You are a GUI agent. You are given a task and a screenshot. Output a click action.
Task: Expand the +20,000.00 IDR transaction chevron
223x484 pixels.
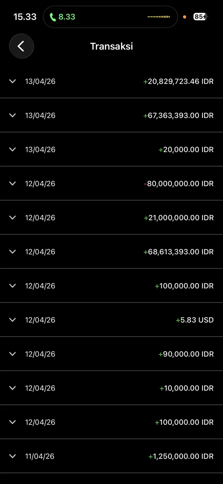(13, 149)
